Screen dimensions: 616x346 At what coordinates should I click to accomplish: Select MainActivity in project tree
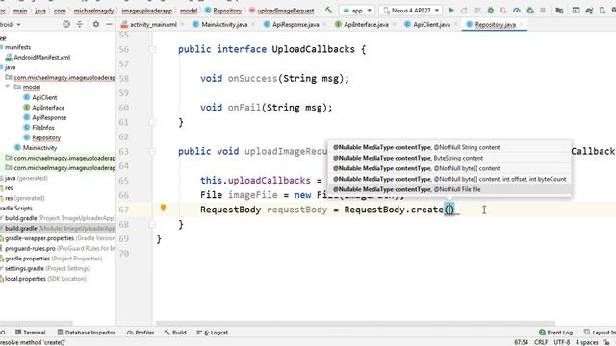tap(39, 147)
